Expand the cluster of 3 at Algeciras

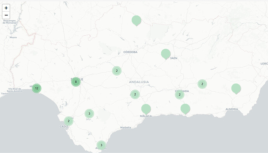point(101,145)
